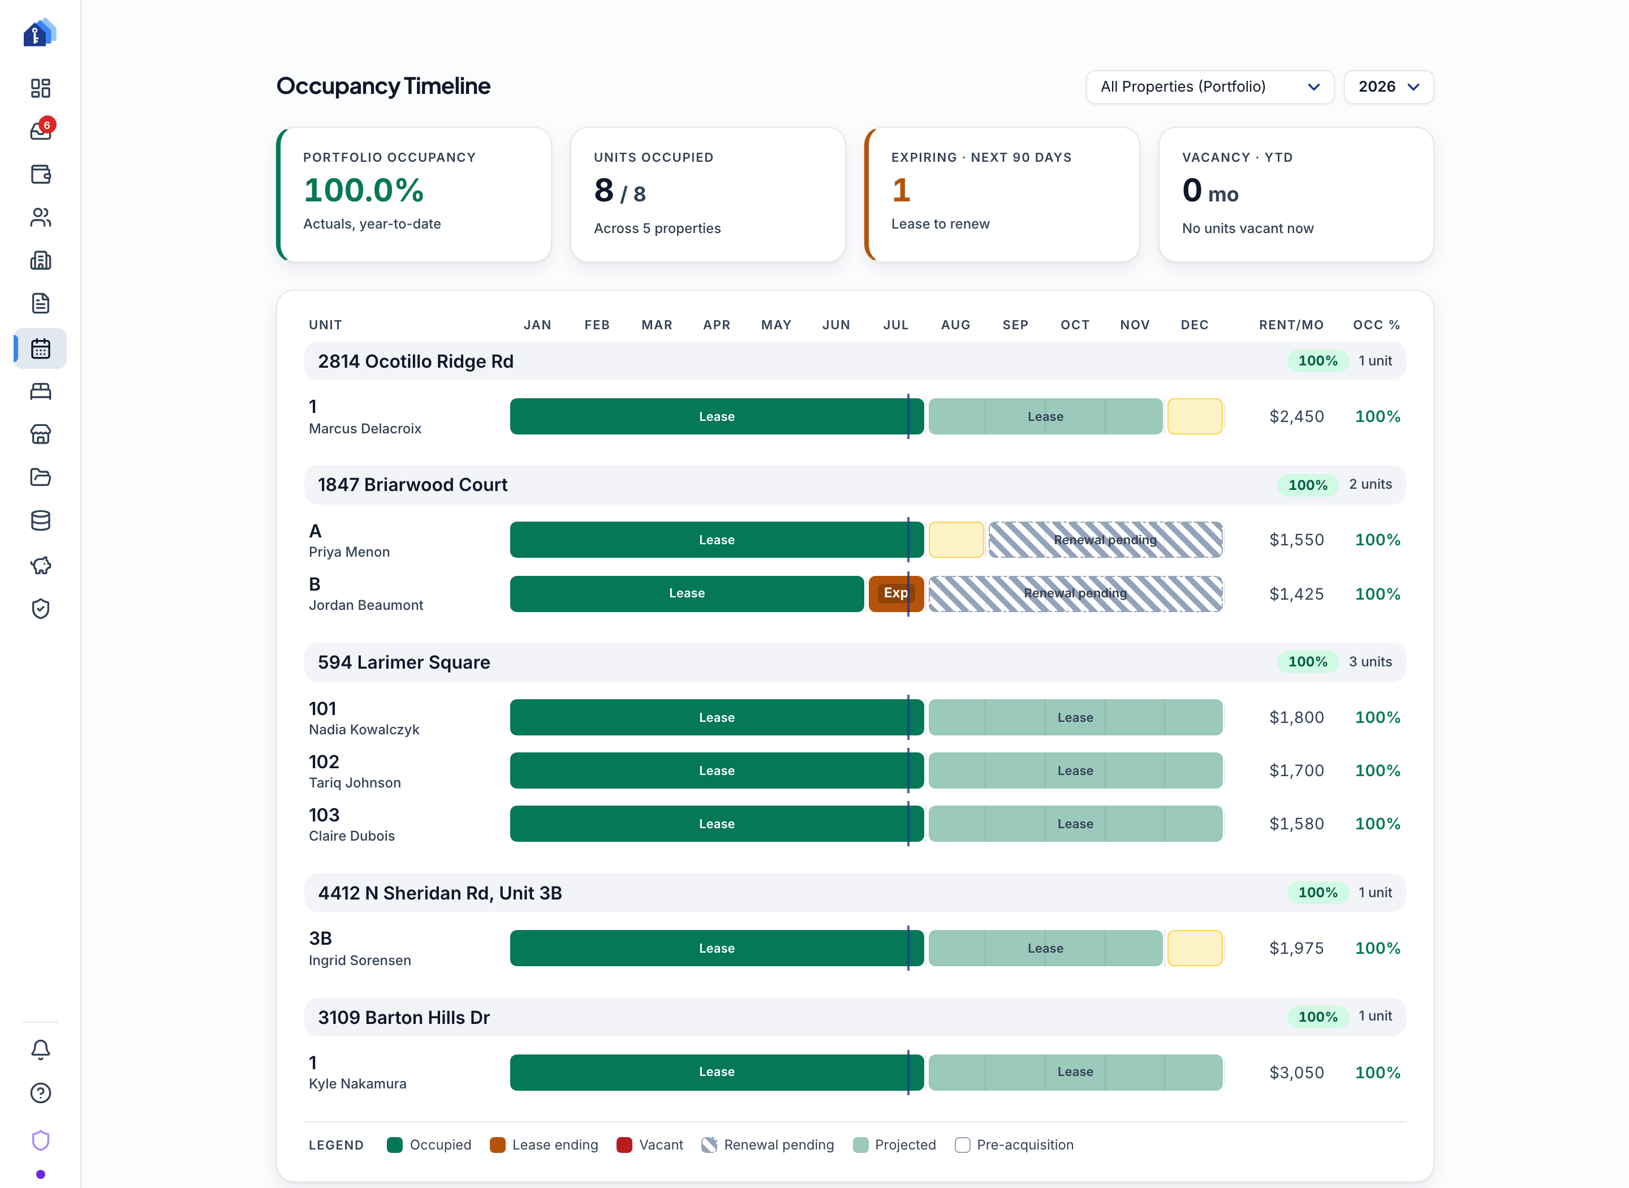Open the inbox with 6 notifications badge
Viewport: 1629px width, 1188px height.
click(42, 130)
